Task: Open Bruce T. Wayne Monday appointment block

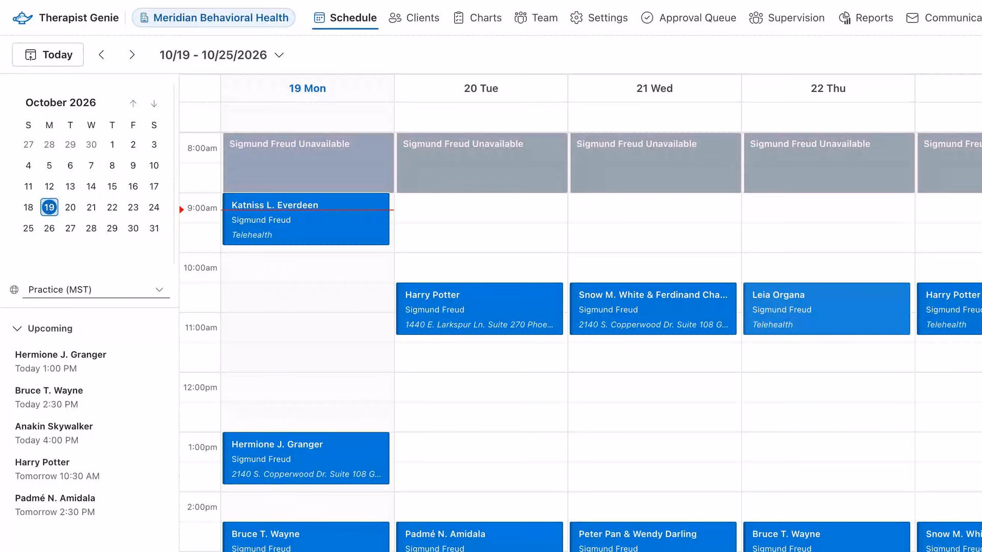Action: tap(306, 537)
